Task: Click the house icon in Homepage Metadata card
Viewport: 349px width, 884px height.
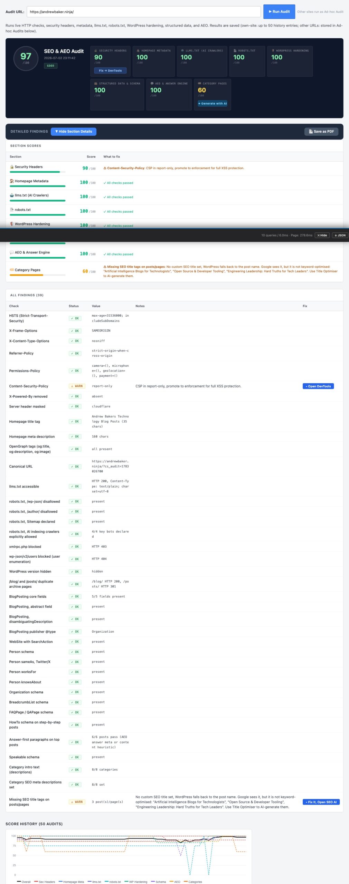Action: [x=138, y=51]
